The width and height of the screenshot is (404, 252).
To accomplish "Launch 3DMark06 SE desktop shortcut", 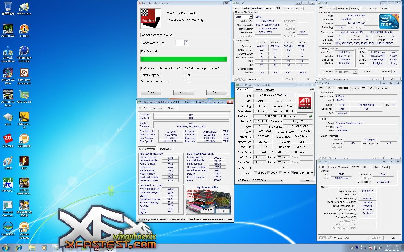I will click(x=24, y=120).
